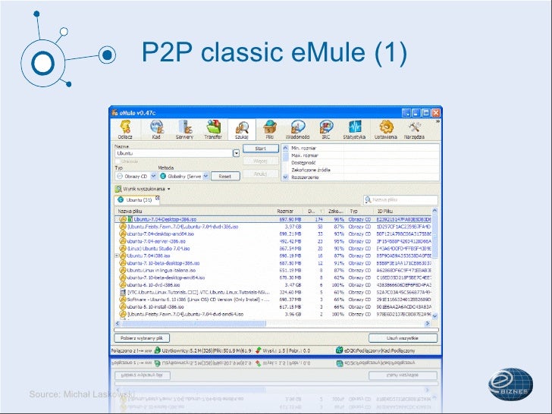Click the upload/download arrows status icon
Screen dimensions: 552x414
pyautogui.click(x=259, y=350)
